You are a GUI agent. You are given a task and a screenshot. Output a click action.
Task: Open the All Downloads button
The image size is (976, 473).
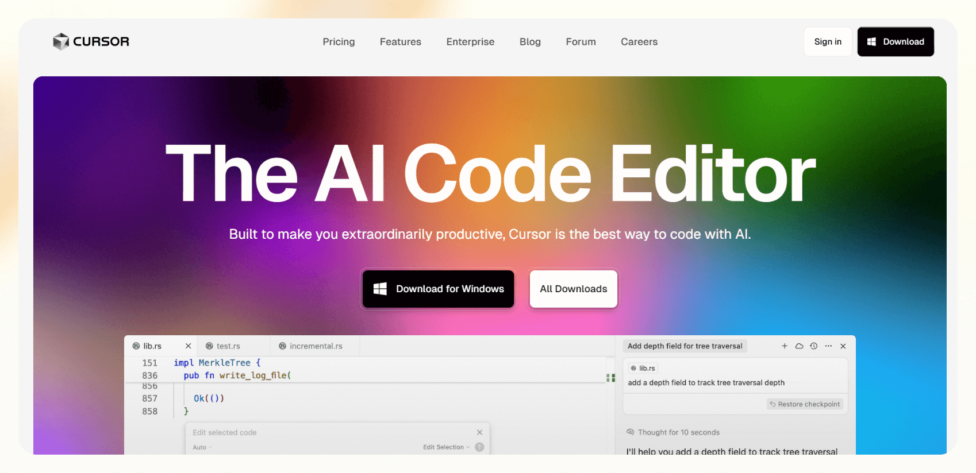tap(574, 289)
